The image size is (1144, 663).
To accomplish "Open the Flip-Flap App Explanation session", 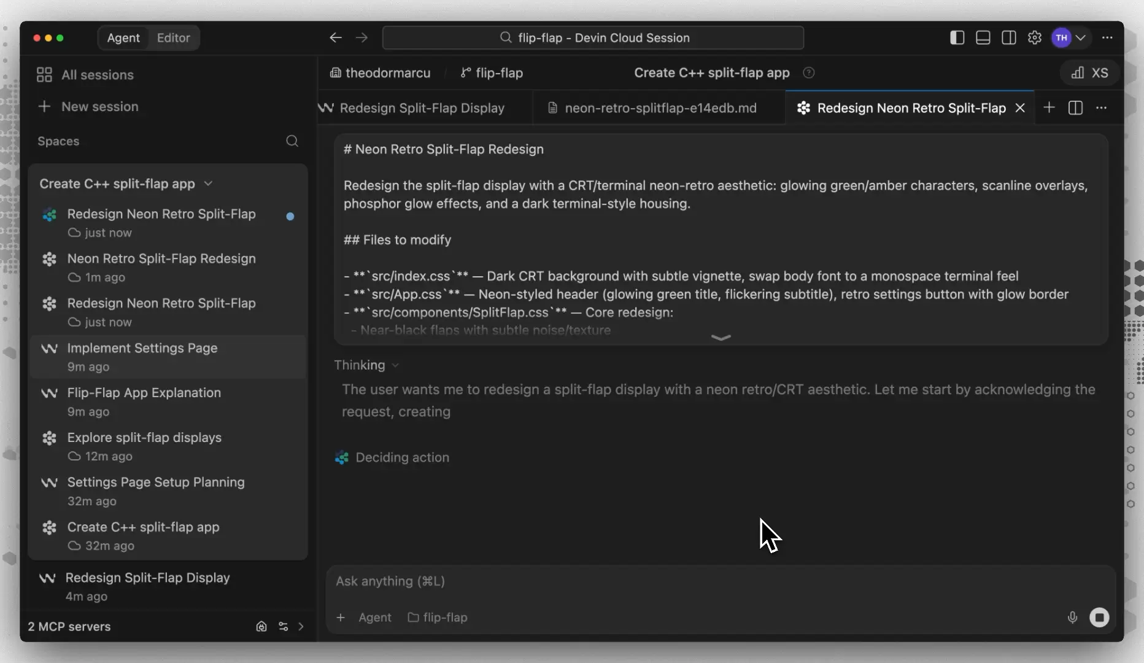I will (168, 401).
